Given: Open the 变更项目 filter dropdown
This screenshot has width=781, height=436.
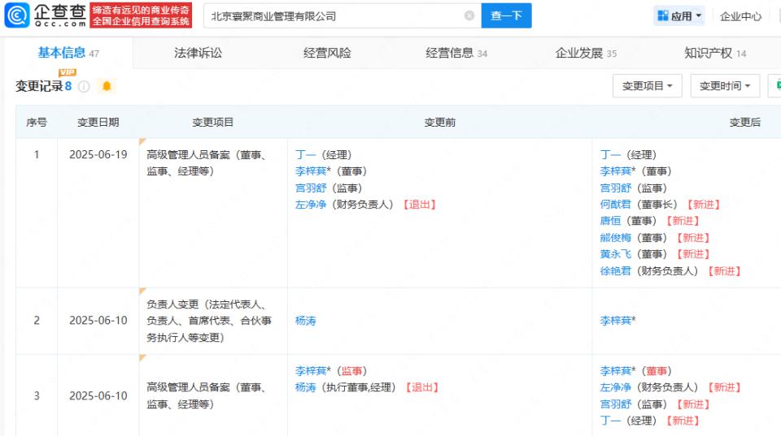Looking at the screenshot, I should point(648,86).
